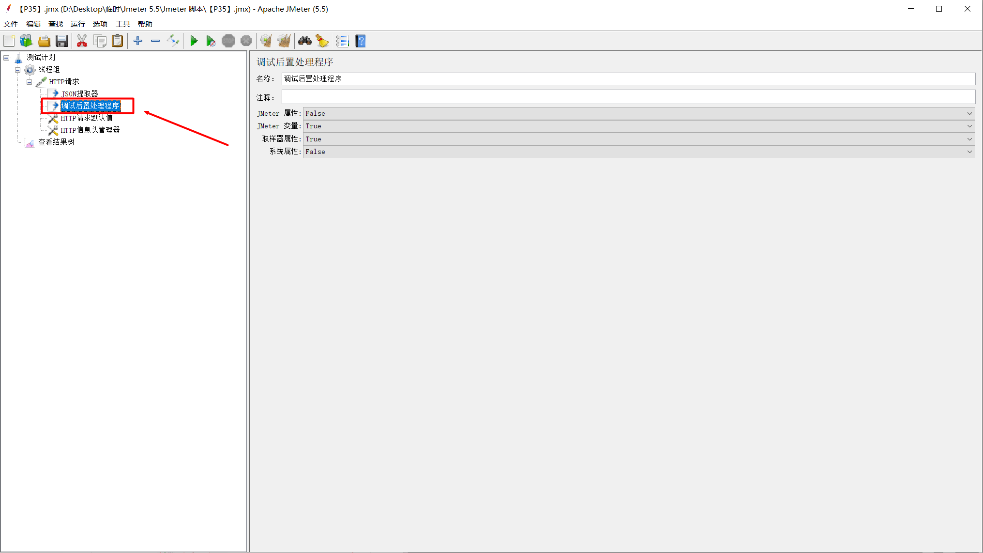Viewport: 983px width, 553px height.
Task: Click the Save floppy disk icon
Action: (61, 41)
